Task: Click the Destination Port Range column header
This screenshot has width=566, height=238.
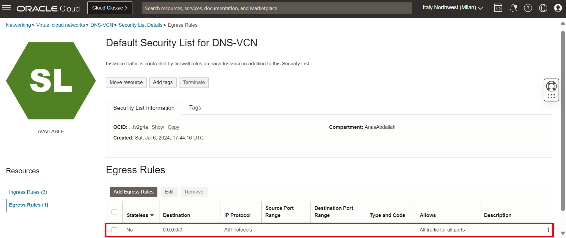Action: [334, 212]
